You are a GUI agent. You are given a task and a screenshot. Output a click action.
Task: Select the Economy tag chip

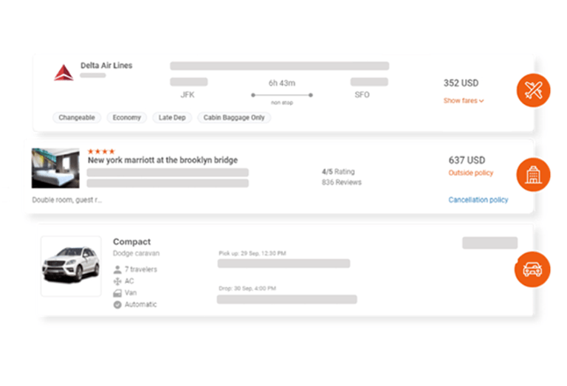pos(126,117)
